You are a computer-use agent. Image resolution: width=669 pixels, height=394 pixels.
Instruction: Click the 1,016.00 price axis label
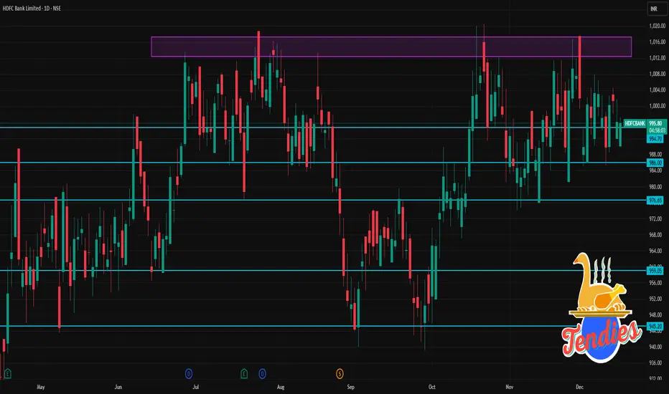point(657,42)
